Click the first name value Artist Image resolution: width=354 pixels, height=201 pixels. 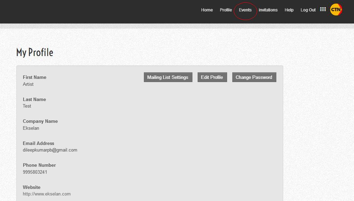pyautogui.click(x=28, y=84)
